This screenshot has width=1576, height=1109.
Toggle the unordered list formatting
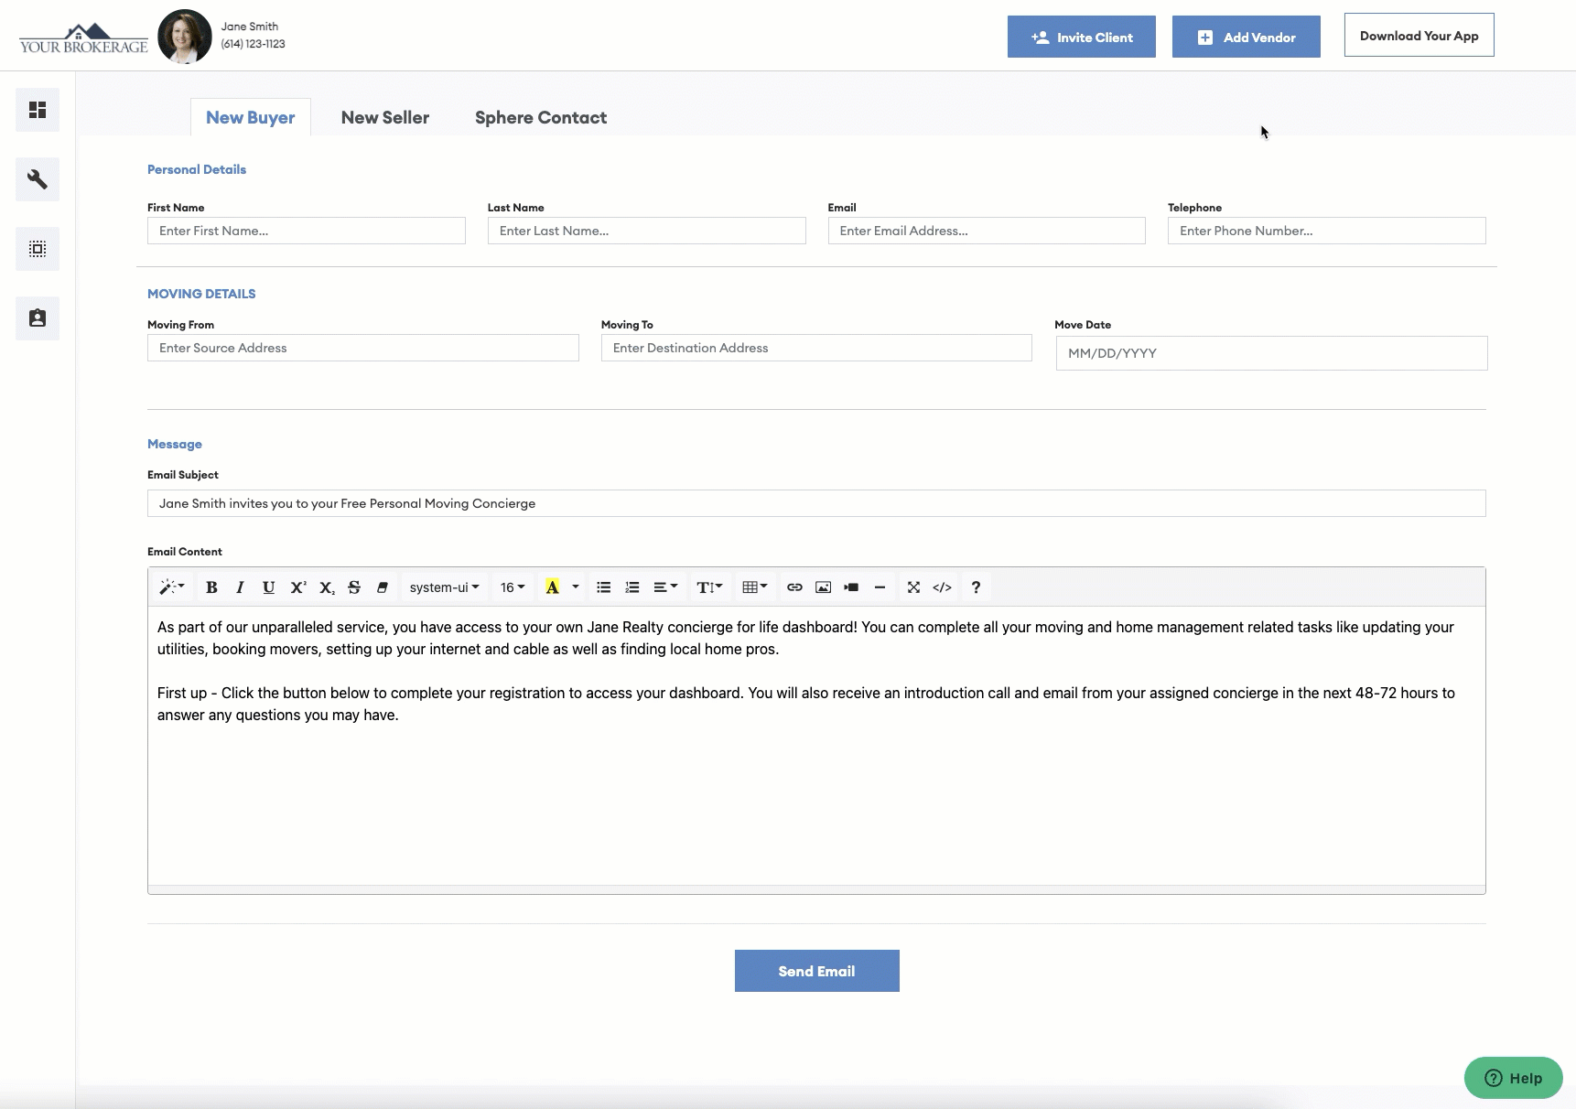click(604, 587)
